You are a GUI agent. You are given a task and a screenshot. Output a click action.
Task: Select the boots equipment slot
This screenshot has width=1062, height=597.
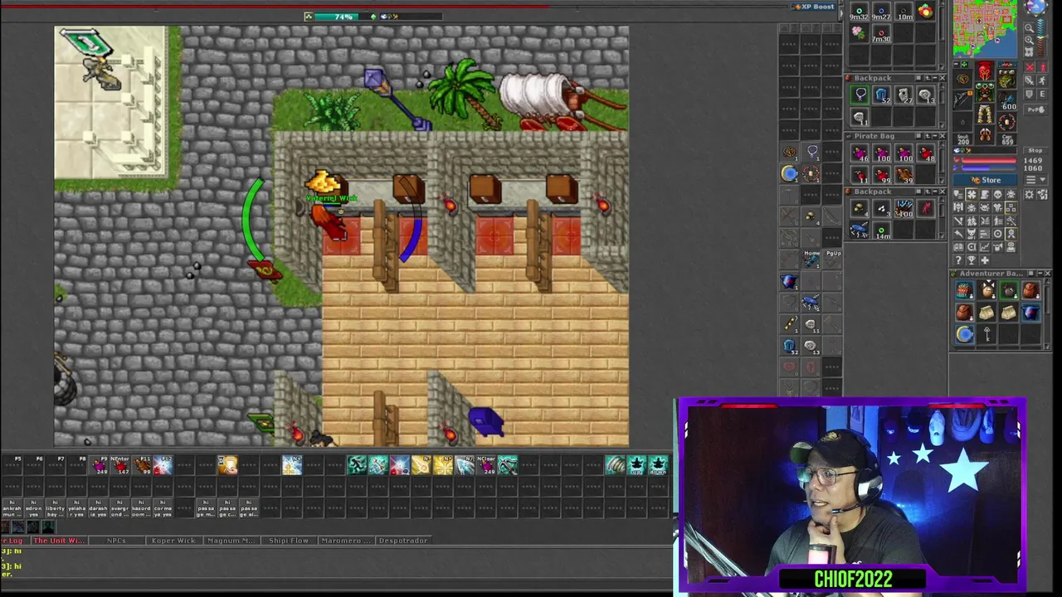[x=985, y=133]
